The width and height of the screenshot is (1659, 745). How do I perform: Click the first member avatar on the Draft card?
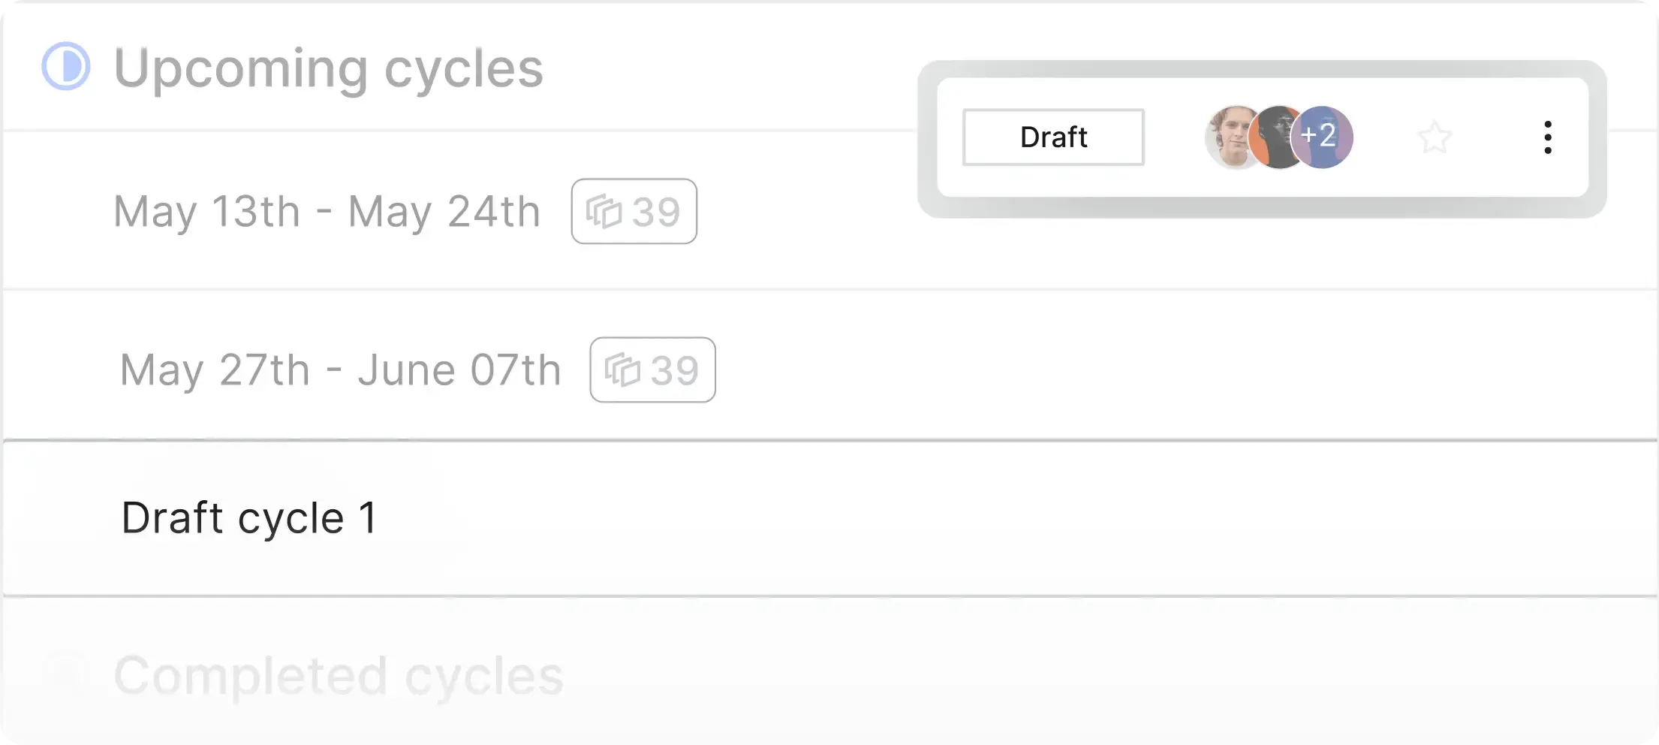[1231, 137]
